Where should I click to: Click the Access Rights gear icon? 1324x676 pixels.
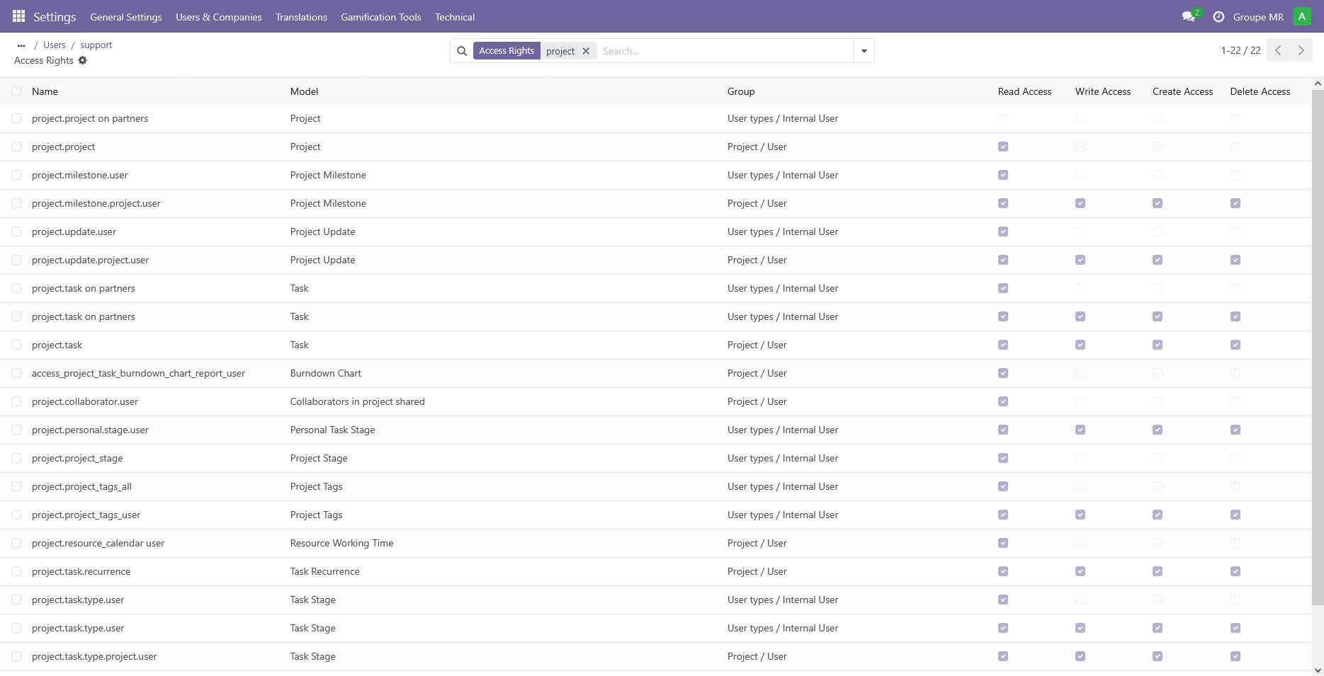tap(83, 60)
